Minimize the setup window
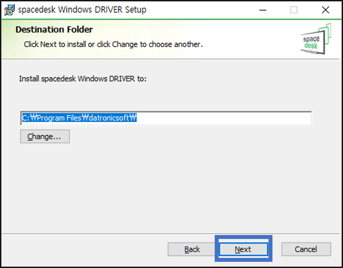Screen dimensions: 343x268 click(x=263, y=10)
